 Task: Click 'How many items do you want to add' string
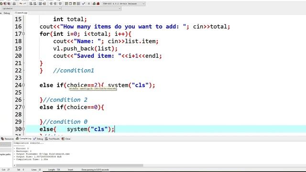[x=123, y=27]
